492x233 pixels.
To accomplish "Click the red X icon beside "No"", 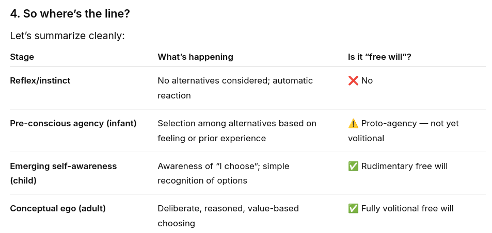I will coord(353,81).
